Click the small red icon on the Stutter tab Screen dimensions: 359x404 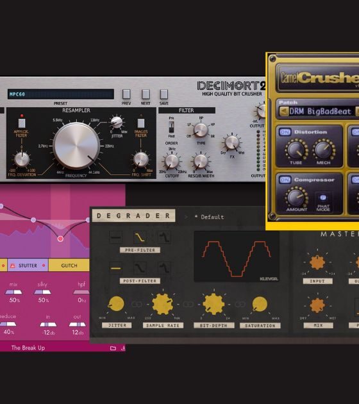coord(12,265)
